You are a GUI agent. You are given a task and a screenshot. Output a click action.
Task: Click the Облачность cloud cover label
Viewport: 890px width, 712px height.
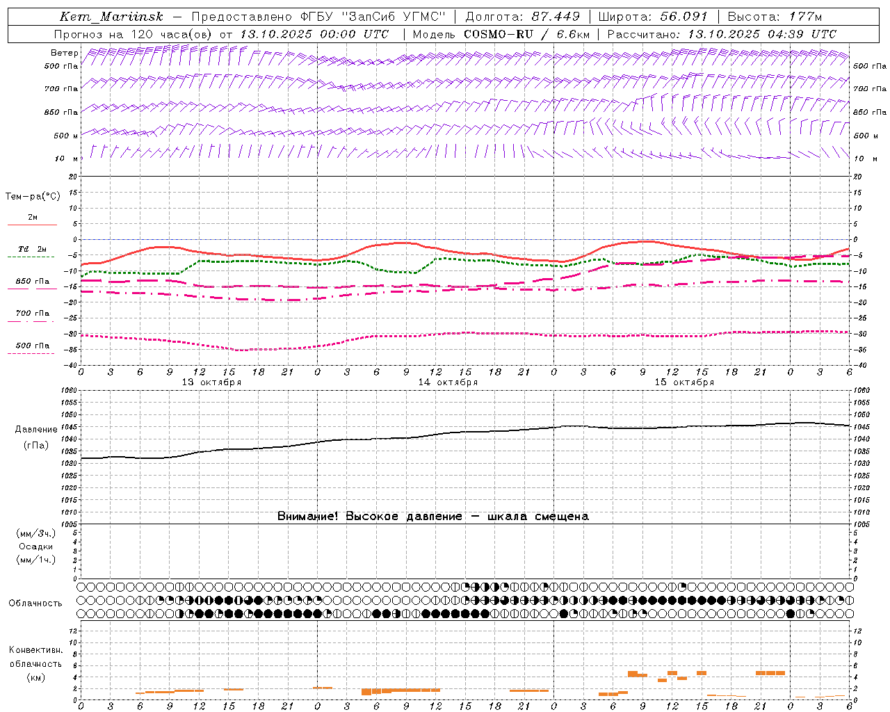[35, 604]
